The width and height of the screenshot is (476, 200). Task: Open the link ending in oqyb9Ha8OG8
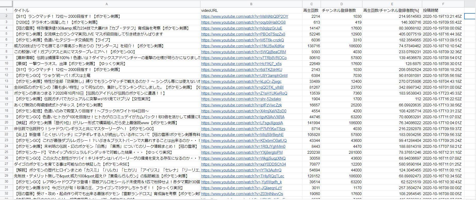pyautogui.click(x=243, y=22)
